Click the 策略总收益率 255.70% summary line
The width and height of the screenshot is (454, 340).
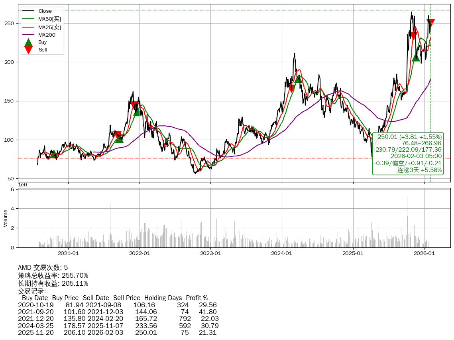click(53, 275)
